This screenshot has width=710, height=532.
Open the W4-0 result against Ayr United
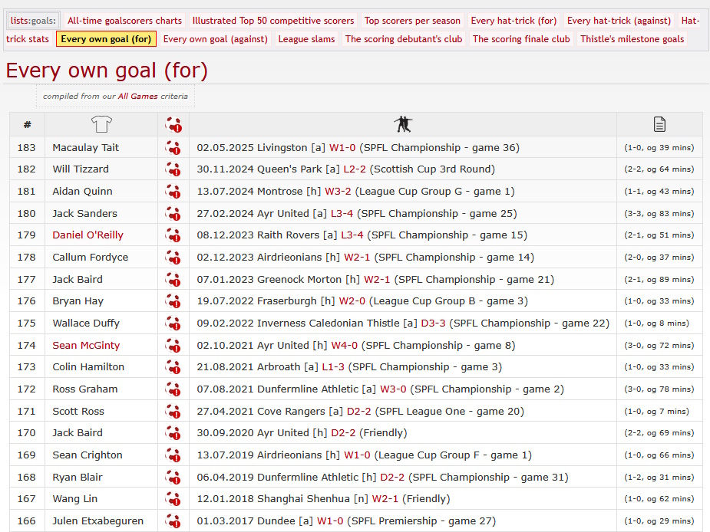pyautogui.click(x=344, y=346)
